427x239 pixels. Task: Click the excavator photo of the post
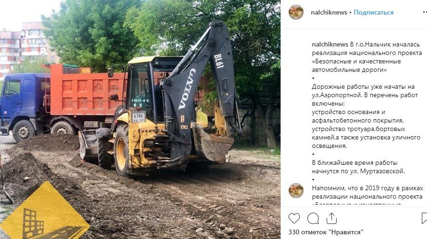pyautogui.click(x=140, y=119)
